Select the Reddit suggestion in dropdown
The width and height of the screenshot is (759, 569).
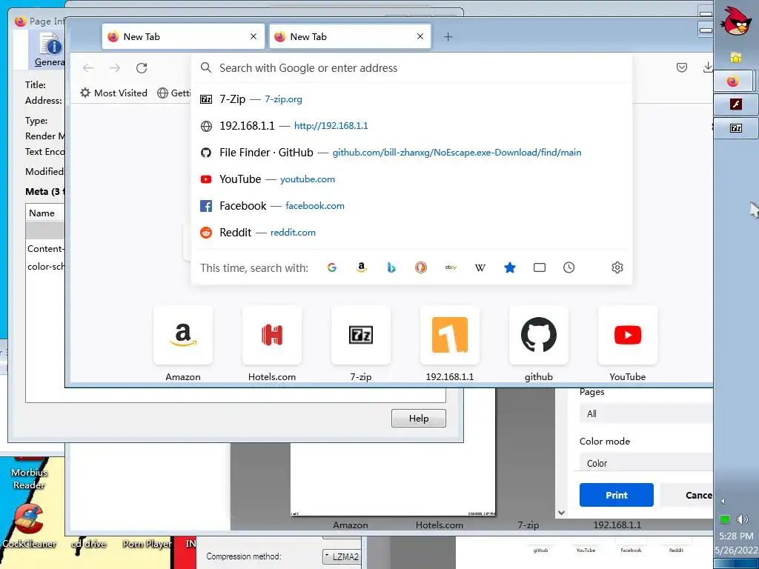411,232
